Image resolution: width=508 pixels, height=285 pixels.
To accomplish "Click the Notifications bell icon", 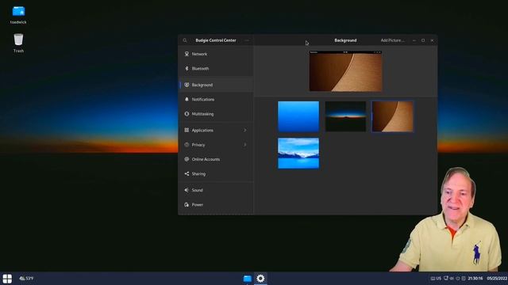I will tap(187, 99).
